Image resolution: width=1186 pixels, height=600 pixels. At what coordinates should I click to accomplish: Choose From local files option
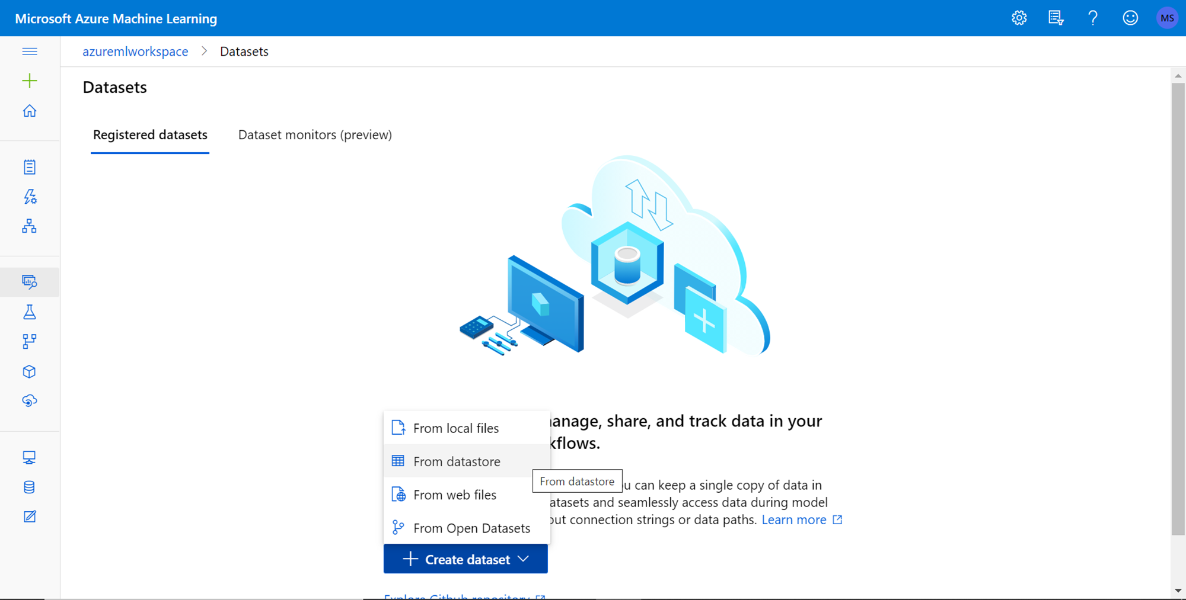click(x=467, y=428)
